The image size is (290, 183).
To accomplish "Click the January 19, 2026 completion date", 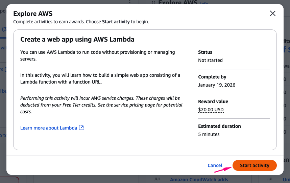I will tap(217, 85).
